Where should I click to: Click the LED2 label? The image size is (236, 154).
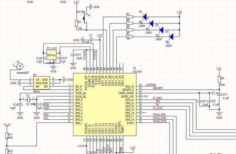tap(159, 39)
